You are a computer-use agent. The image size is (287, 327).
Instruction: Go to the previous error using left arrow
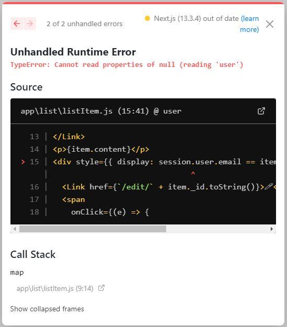pyautogui.click(x=17, y=24)
